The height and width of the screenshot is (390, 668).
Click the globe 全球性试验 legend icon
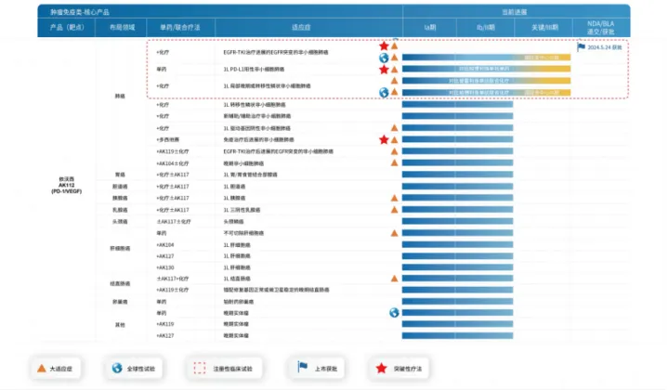point(117,368)
